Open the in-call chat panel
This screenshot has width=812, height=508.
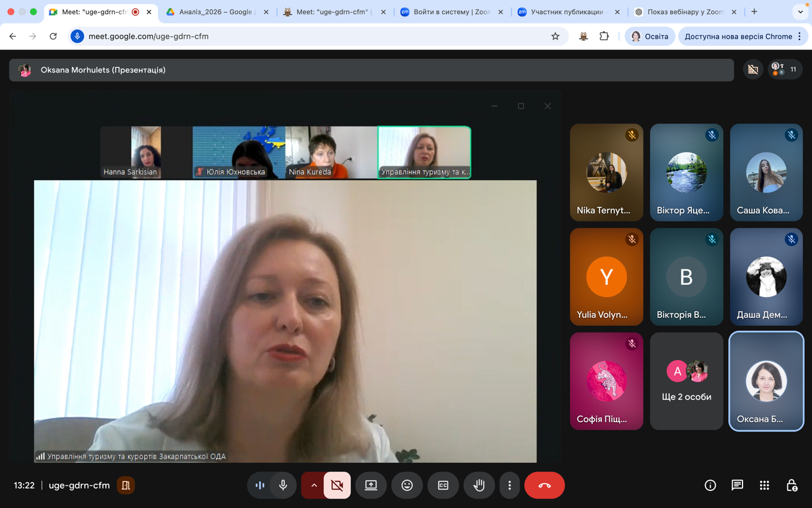737,486
